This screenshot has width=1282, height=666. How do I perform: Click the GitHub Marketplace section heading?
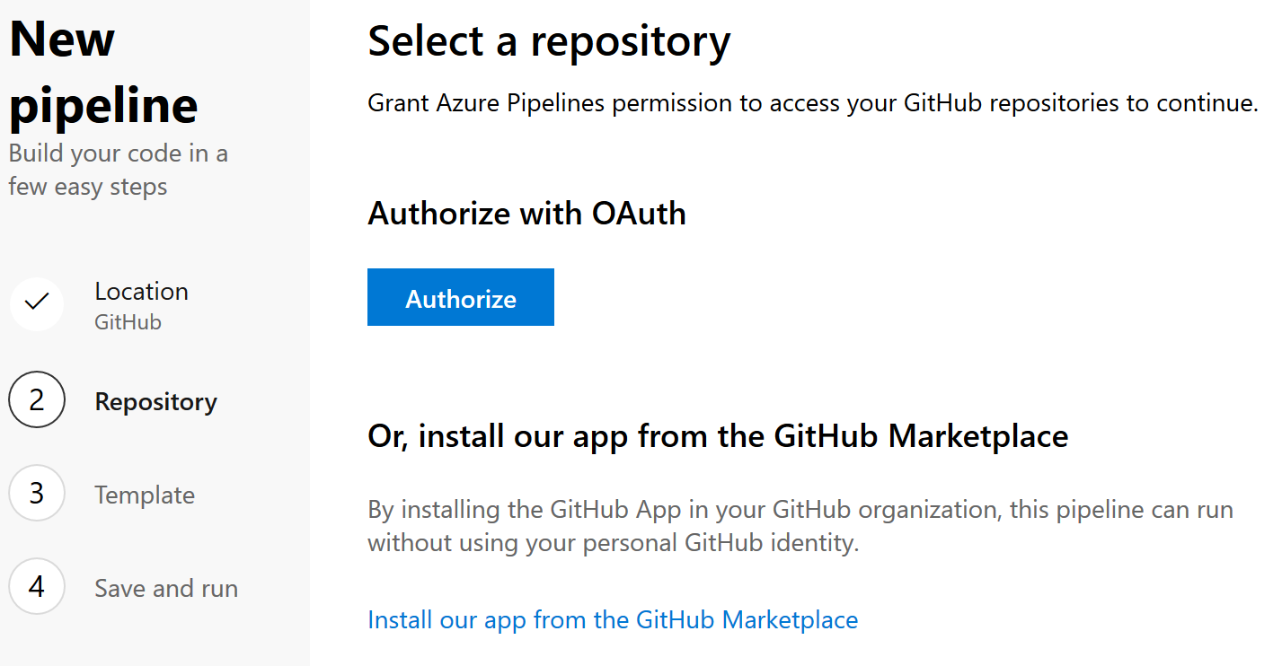click(x=717, y=435)
